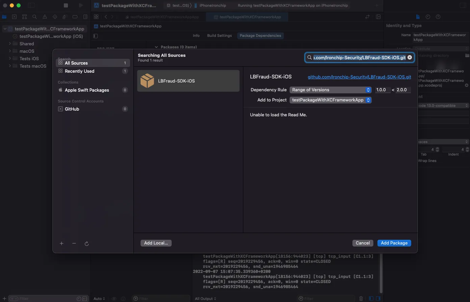
Task: Open the Add to Project dropdown
Action: click(330, 100)
